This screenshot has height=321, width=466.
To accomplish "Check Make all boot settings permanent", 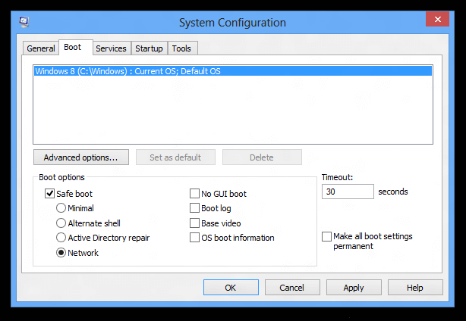I will click(326, 236).
